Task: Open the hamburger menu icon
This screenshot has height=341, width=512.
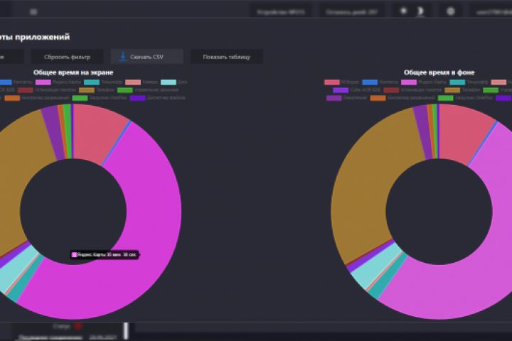Action: (x=33, y=12)
